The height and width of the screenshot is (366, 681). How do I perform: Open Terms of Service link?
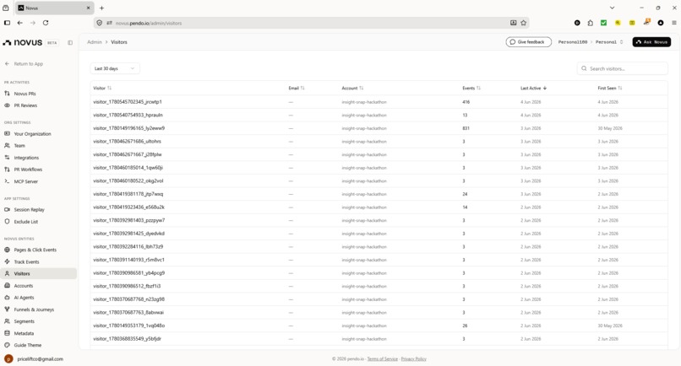[x=382, y=358]
